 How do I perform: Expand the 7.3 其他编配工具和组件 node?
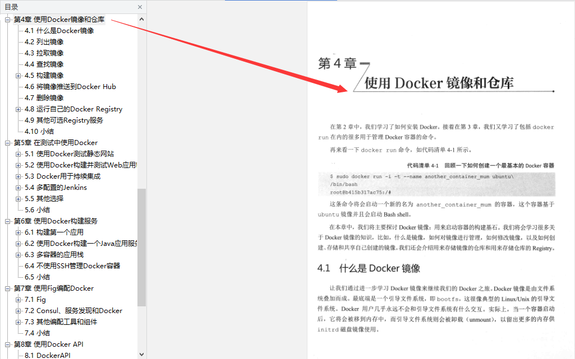[x=19, y=323]
